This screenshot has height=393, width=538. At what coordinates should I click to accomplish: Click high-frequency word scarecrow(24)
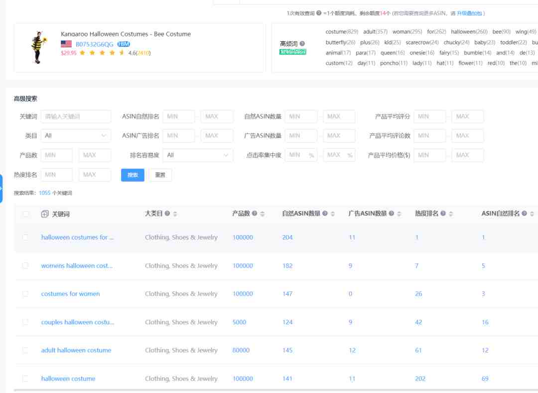tap(422, 42)
